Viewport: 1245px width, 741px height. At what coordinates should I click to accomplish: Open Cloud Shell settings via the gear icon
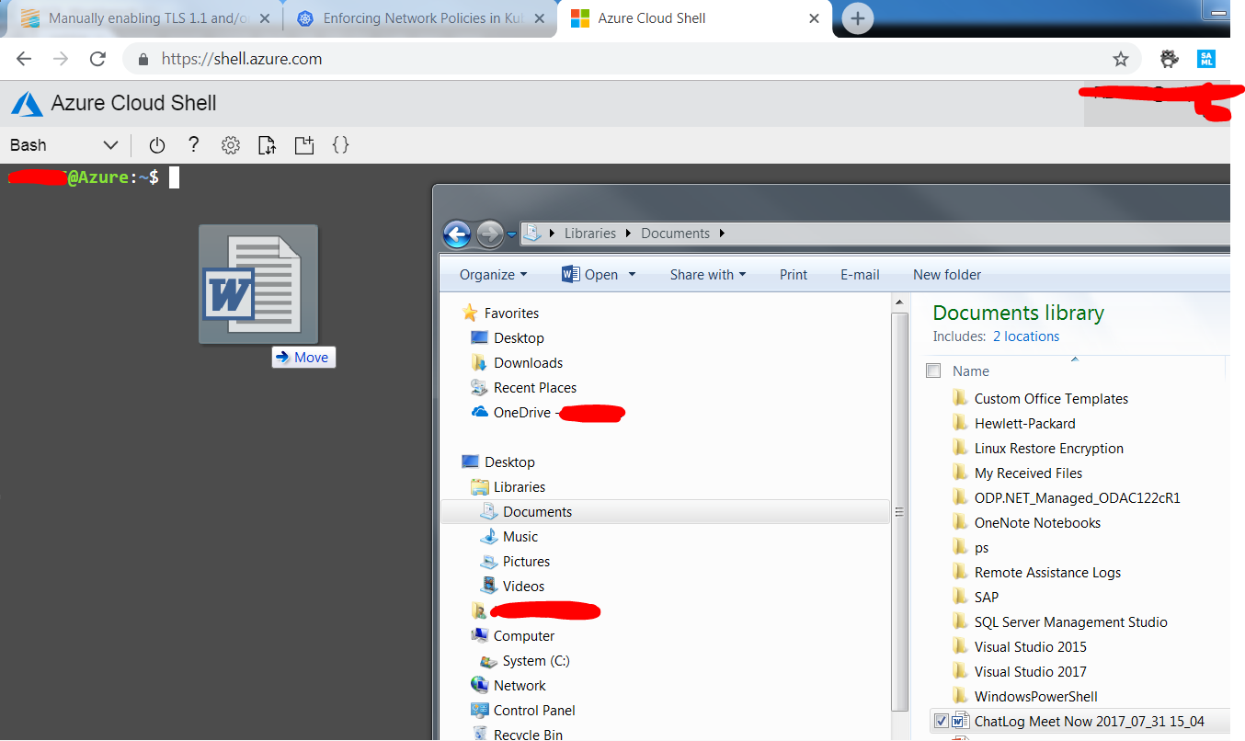click(230, 144)
